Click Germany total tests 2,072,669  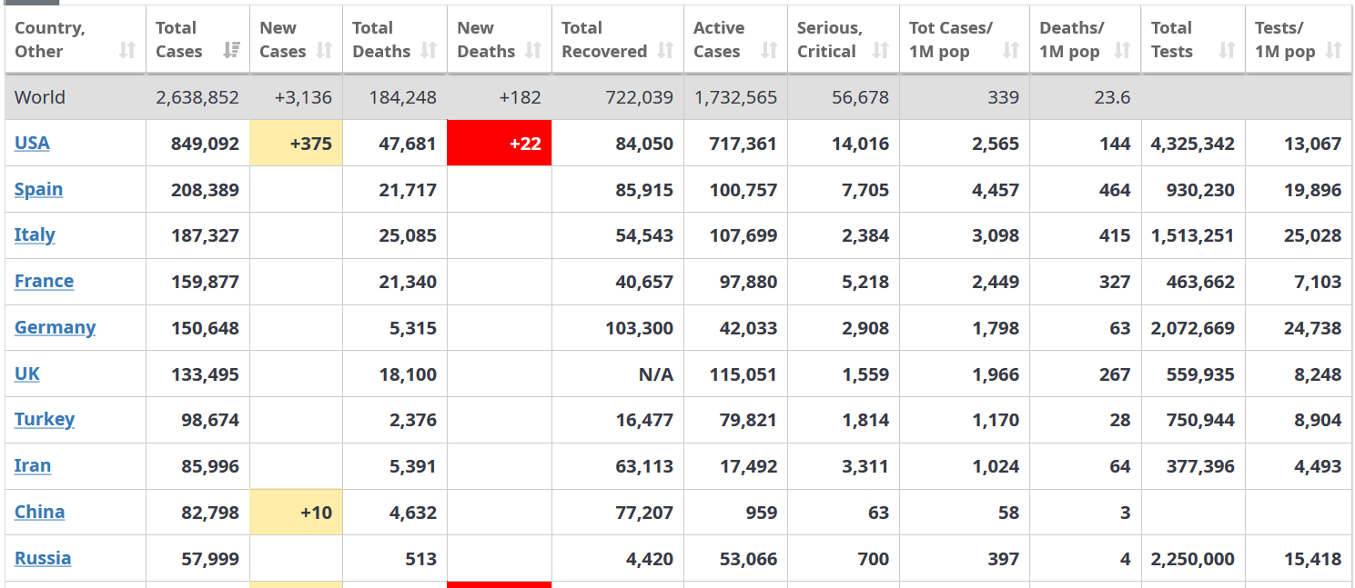1193,328
